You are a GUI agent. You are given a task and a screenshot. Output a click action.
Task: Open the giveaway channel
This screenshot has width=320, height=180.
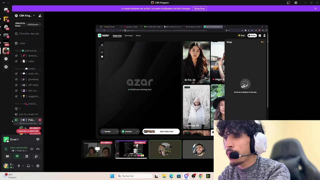[28, 79]
